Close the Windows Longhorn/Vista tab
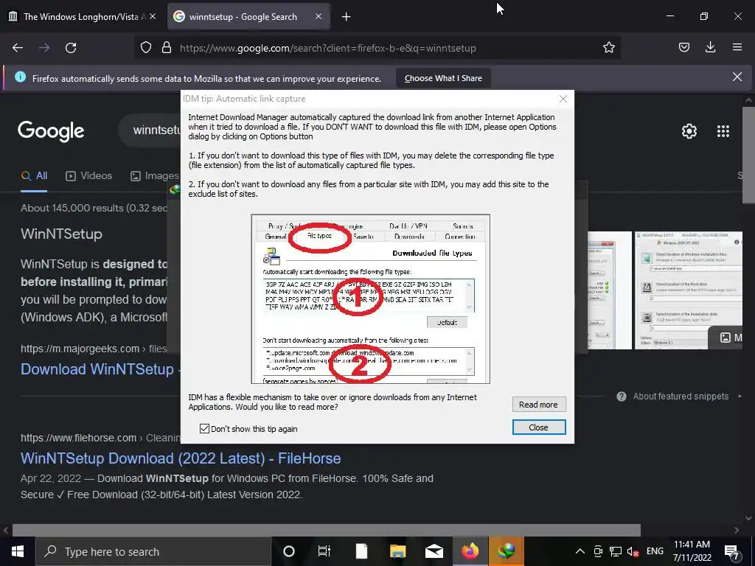Screen dimensions: 755x566 pyautogui.click(x=153, y=16)
